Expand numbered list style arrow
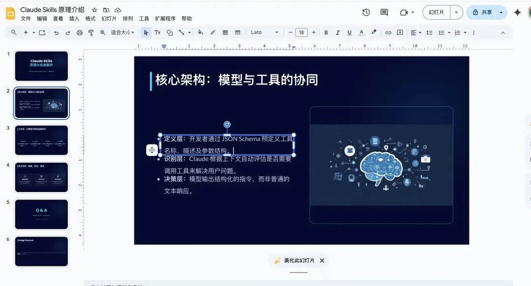Screen dimensions: 531x286 coord(465,32)
